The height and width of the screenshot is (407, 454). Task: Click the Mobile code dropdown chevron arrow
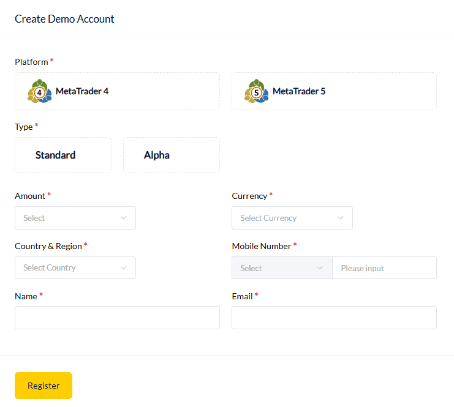point(320,268)
